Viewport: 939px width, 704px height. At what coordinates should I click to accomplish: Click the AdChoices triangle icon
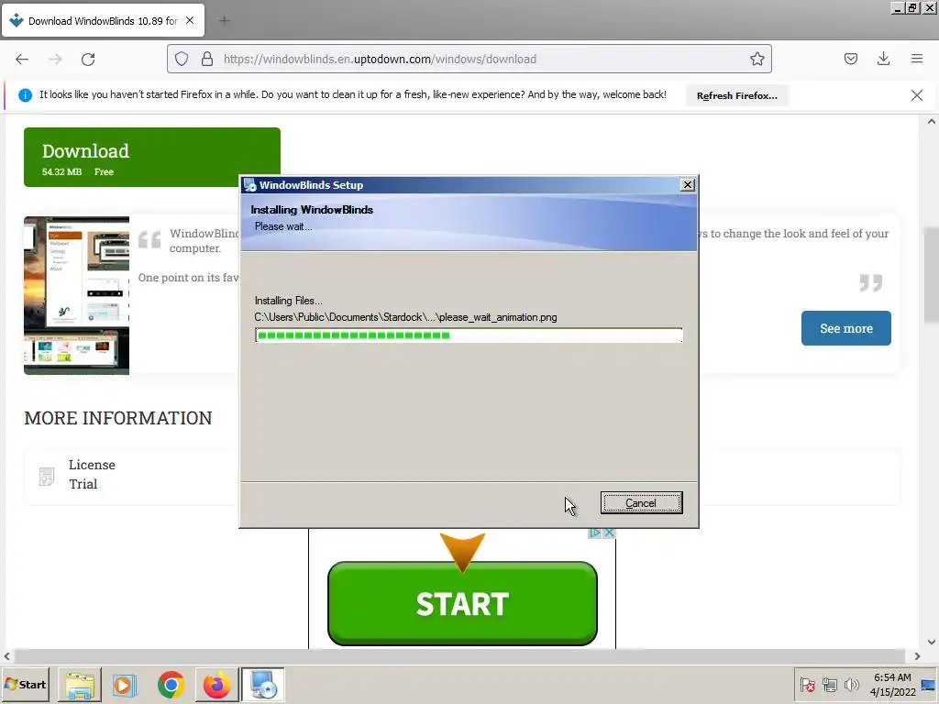[x=594, y=533]
